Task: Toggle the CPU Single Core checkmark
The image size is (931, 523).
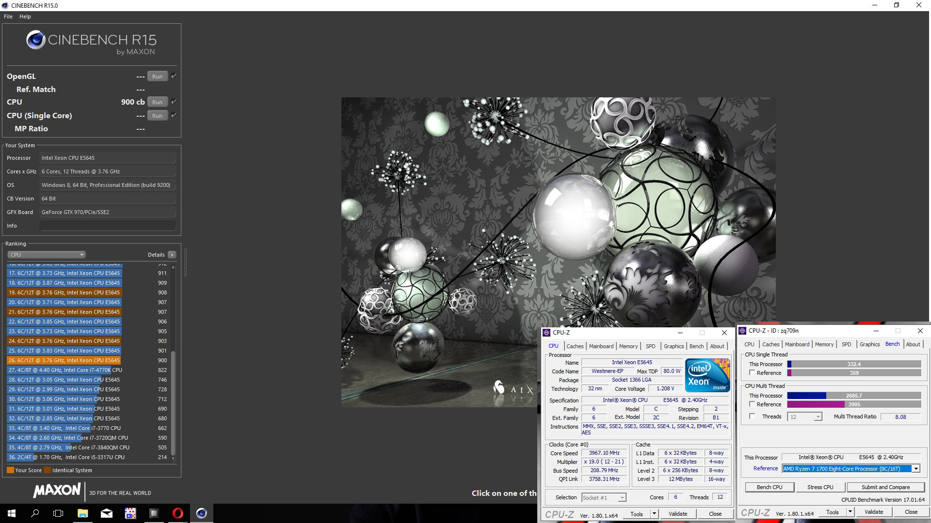Action: coord(174,115)
